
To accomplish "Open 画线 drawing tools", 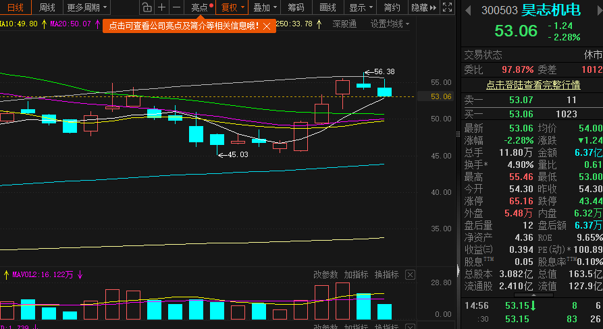I will (327, 7).
